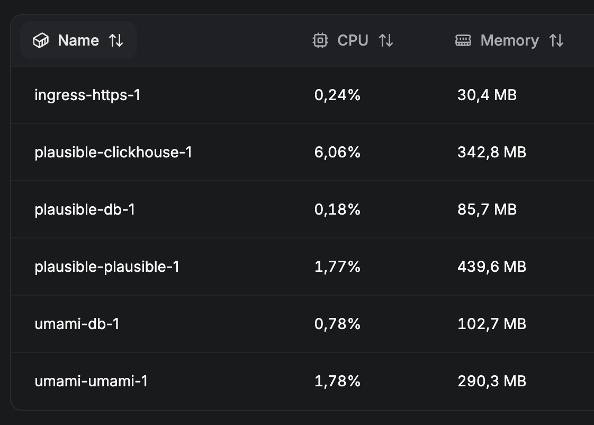Image resolution: width=594 pixels, height=425 pixels.
Task: Click the 290,3 MB memory value
Action: coord(491,381)
